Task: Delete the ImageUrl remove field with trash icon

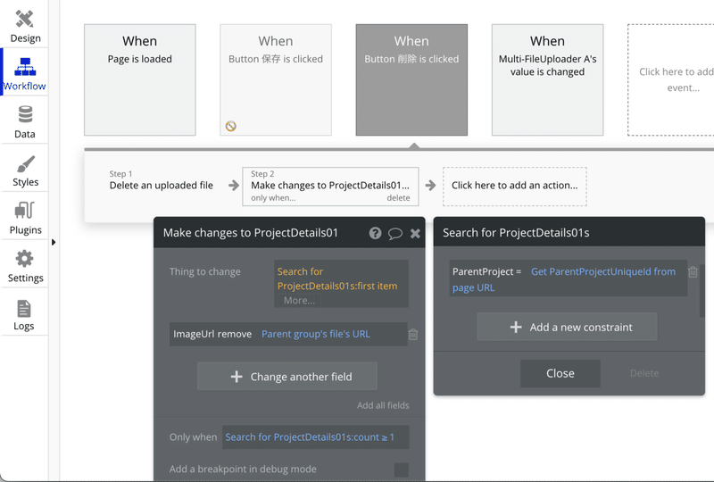Action: [413, 334]
